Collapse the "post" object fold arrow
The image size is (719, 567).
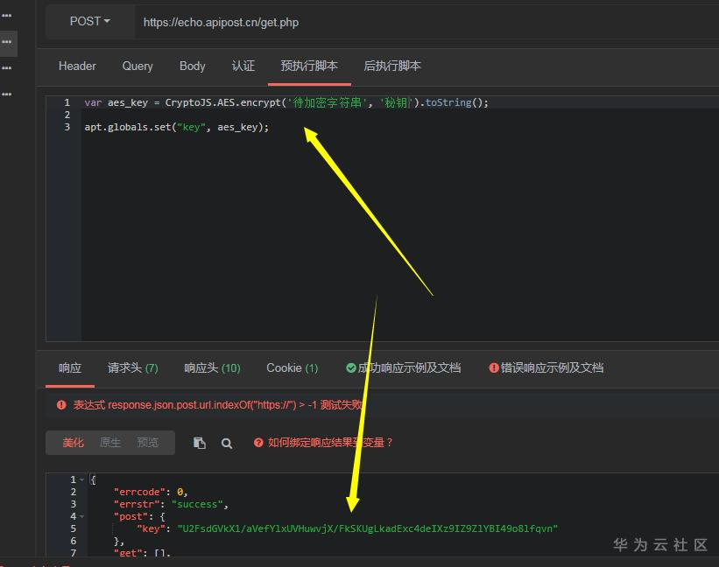click(x=82, y=516)
